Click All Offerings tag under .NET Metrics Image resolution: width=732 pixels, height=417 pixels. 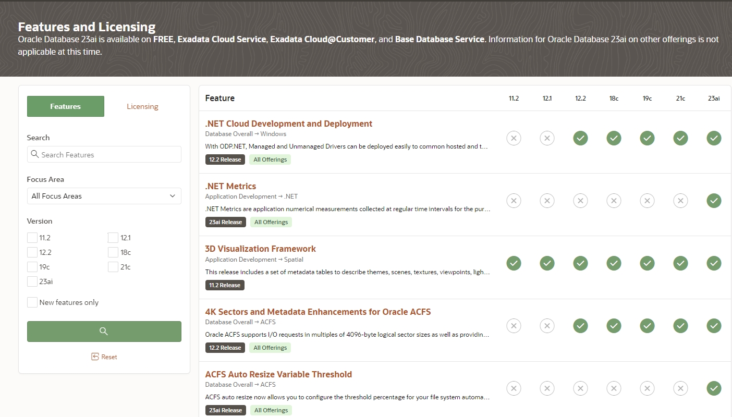point(271,222)
